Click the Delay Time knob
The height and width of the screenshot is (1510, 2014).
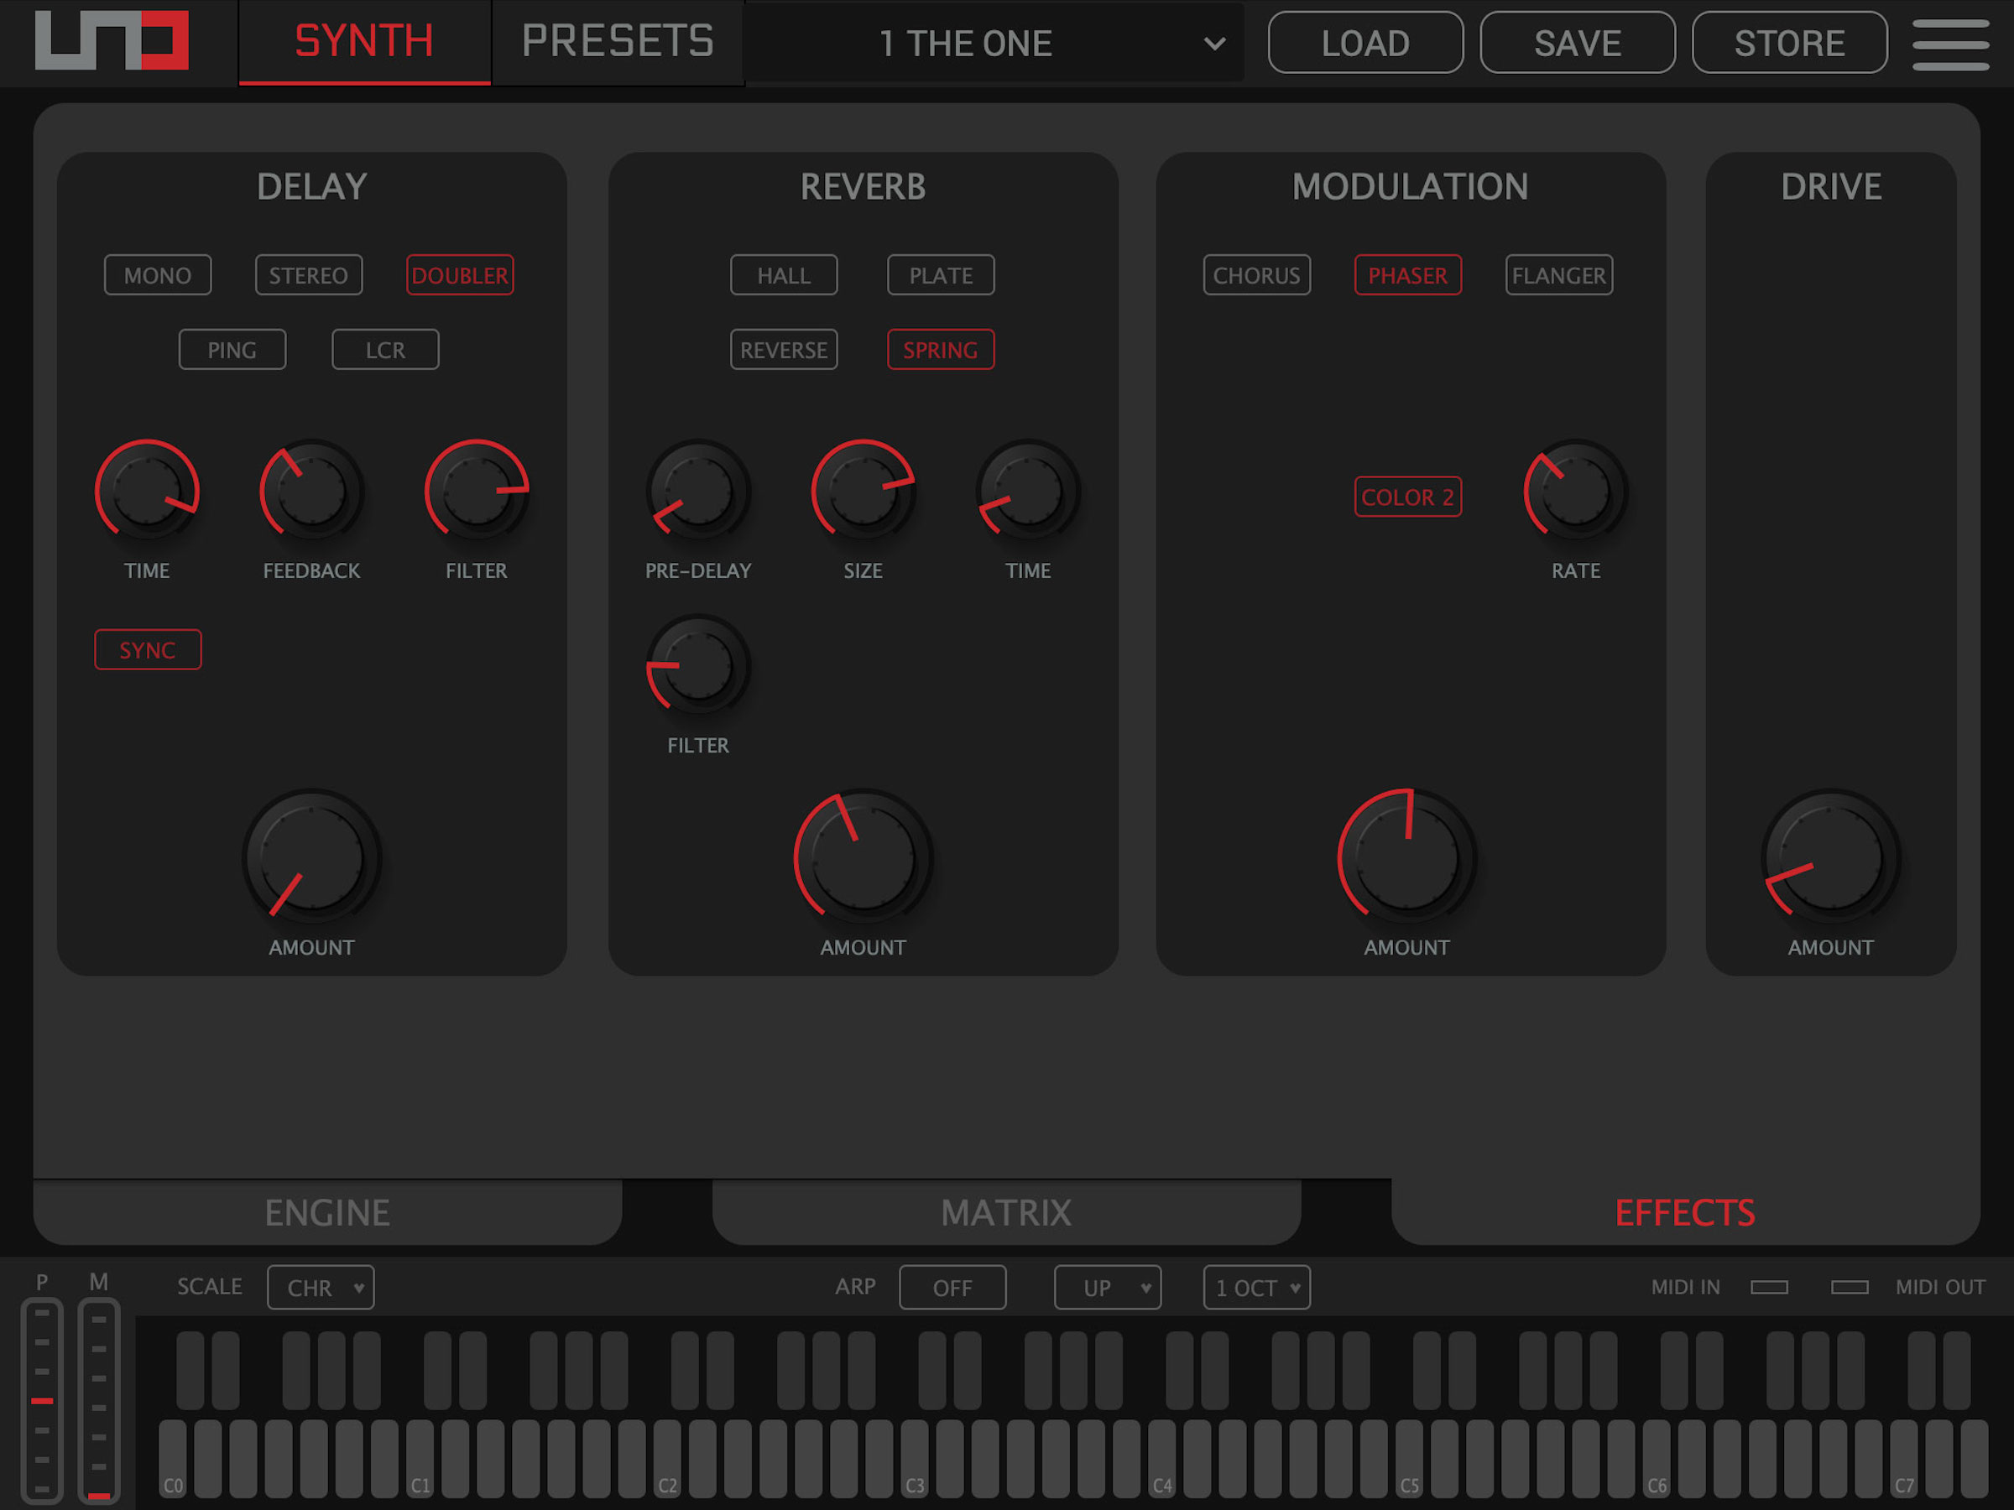[x=147, y=492]
